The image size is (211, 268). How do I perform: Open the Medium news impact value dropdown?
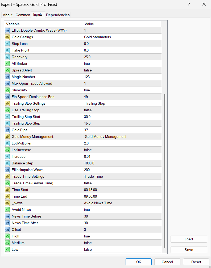pyautogui.click(x=122, y=243)
